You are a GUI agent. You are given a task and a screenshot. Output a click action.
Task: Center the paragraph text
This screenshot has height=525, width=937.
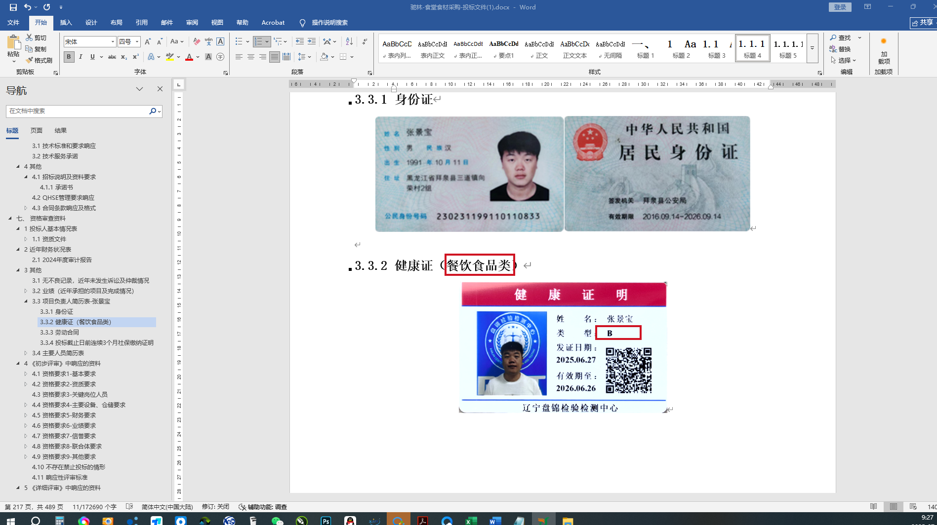(x=251, y=57)
